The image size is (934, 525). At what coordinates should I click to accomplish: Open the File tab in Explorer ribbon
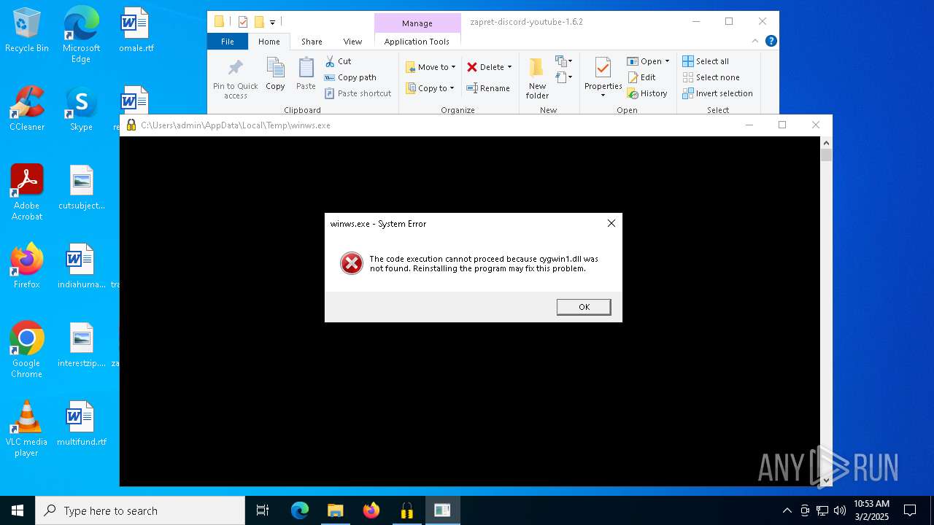[x=228, y=42]
